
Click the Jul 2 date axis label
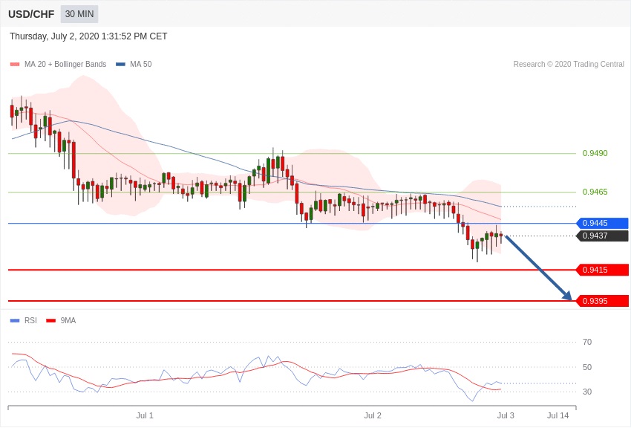(x=372, y=415)
